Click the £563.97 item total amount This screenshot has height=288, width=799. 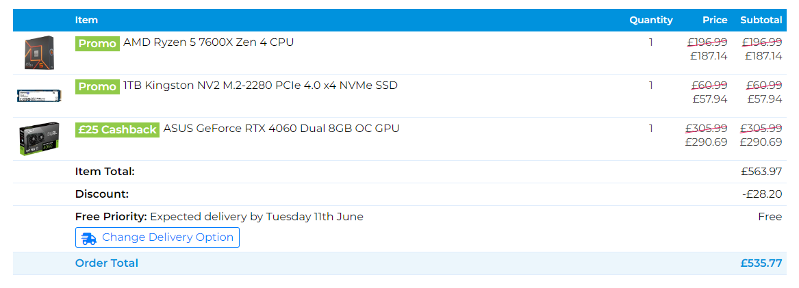click(x=761, y=172)
